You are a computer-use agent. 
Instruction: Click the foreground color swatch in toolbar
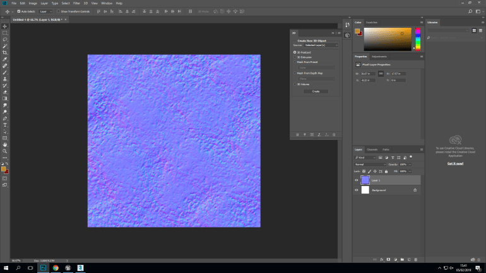[x=3, y=169]
